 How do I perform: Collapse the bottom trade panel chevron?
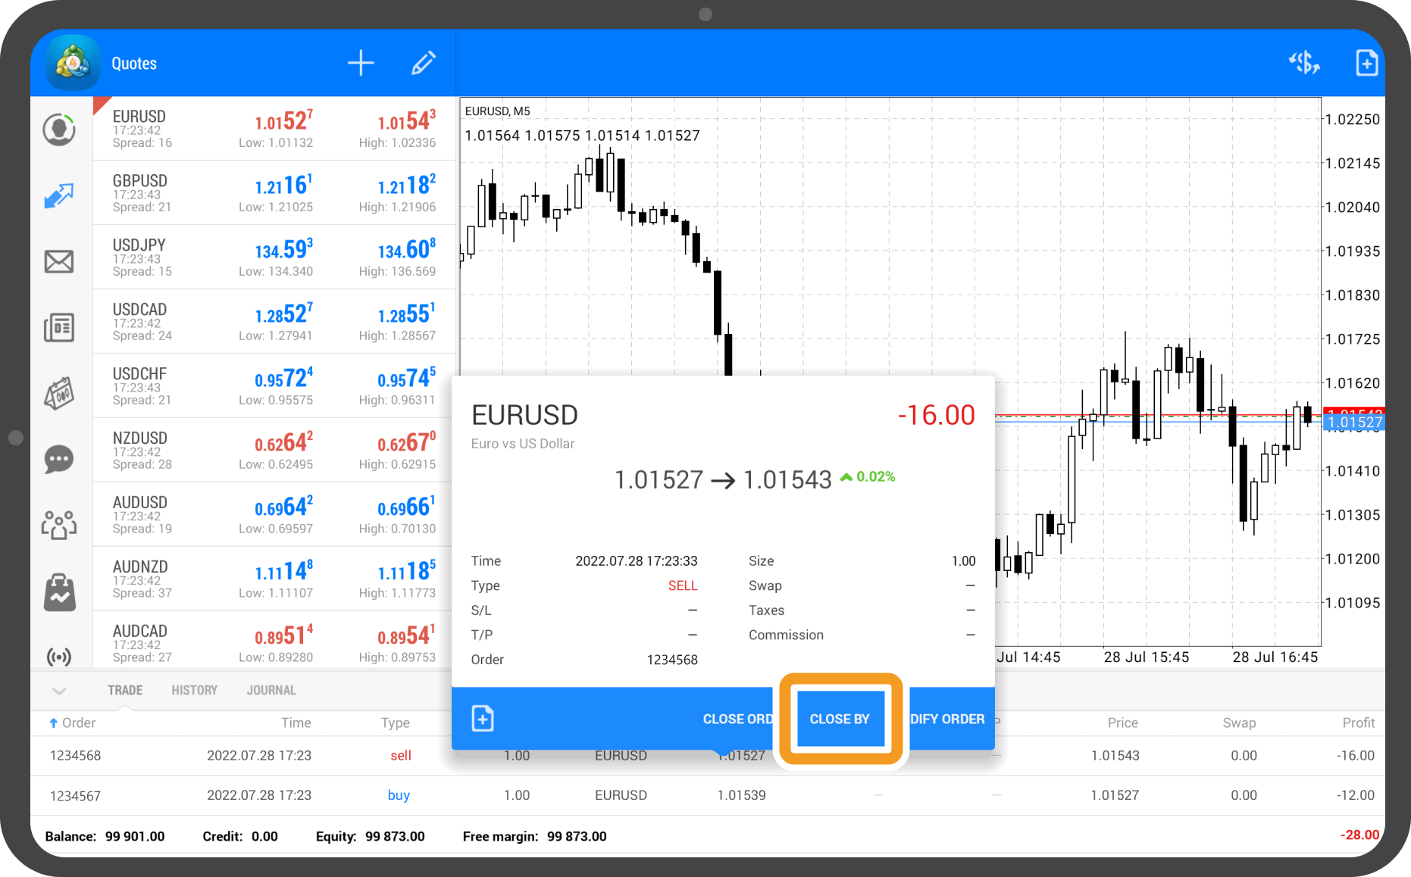[59, 691]
